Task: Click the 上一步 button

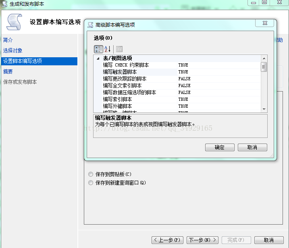Action: [168, 240]
